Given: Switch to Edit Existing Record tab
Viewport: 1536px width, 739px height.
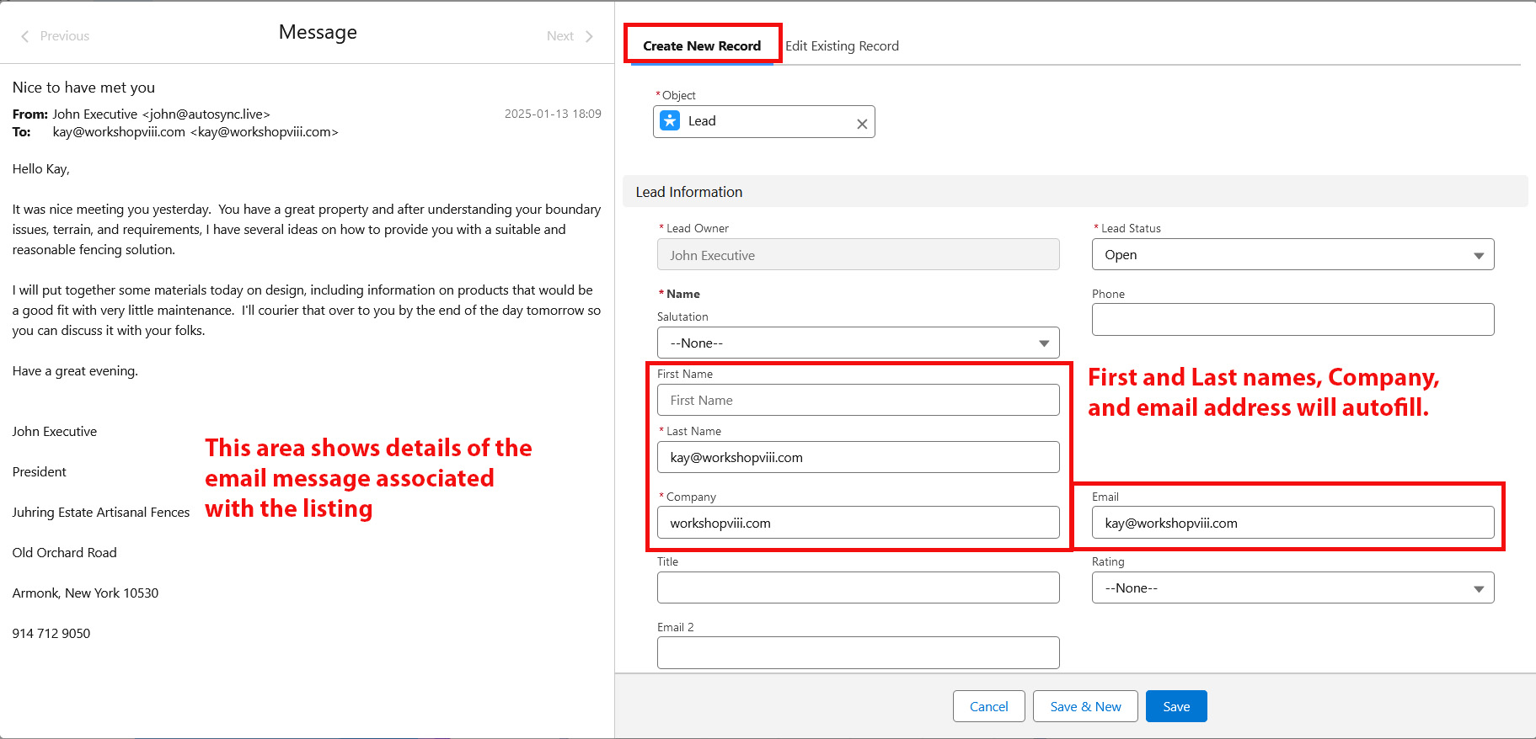Looking at the screenshot, I should [x=842, y=46].
